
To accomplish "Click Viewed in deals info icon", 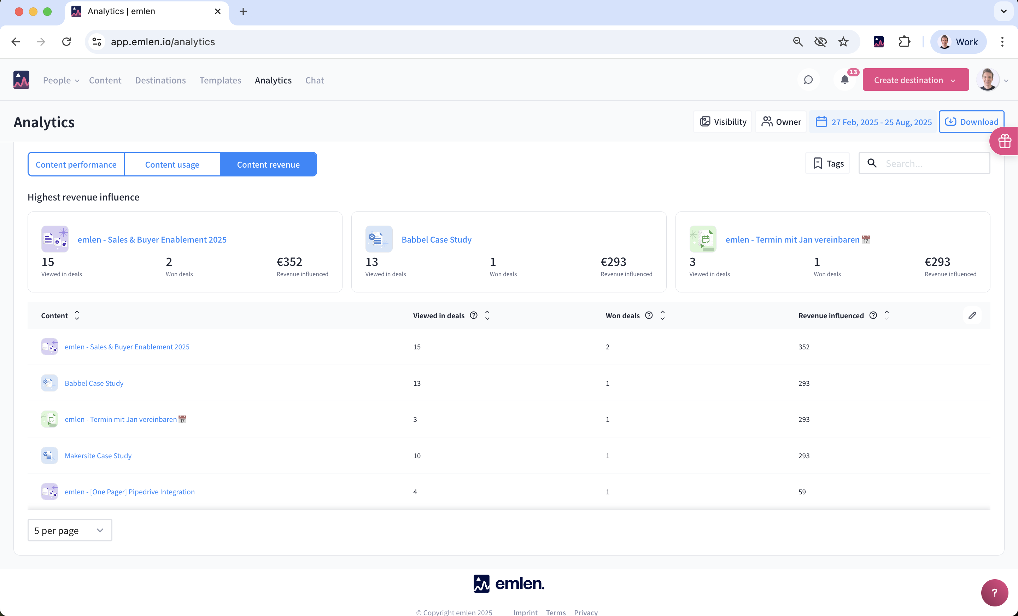I will click(x=474, y=315).
